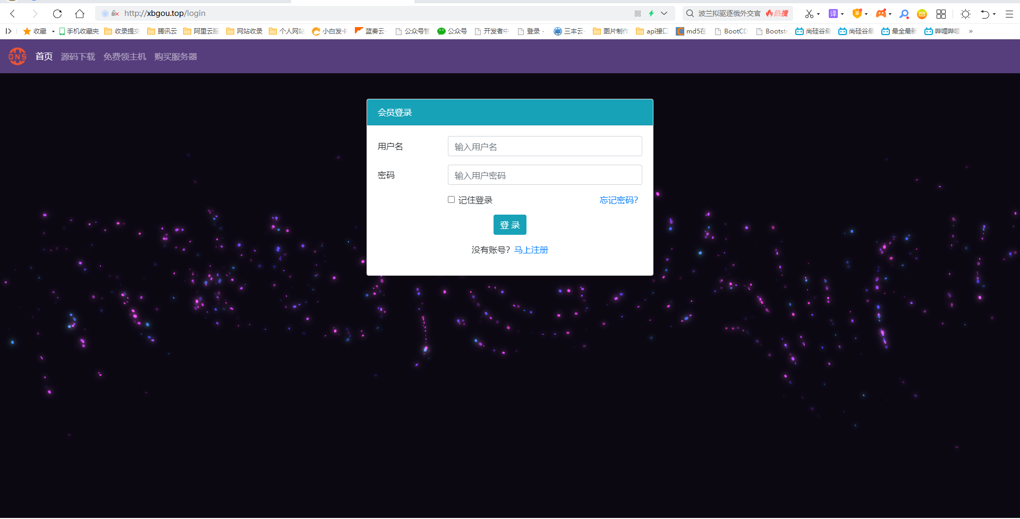Click the DNS site logo
Viewport: 1020px width, 519px height.
[x=17, y=56]
